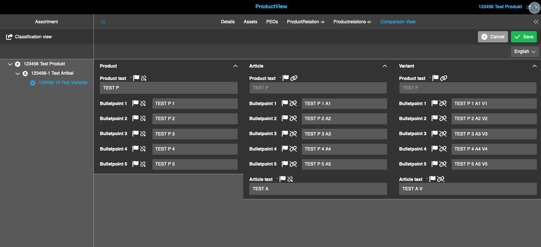Screen dimensions: 541x247
Task: Collapse left panel with double chevron icon
Action: pos(103,22)
